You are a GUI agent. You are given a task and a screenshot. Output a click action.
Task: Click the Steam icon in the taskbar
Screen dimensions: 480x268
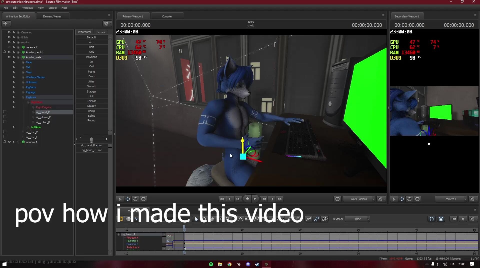pyautogui.click(x=257, y=264)
